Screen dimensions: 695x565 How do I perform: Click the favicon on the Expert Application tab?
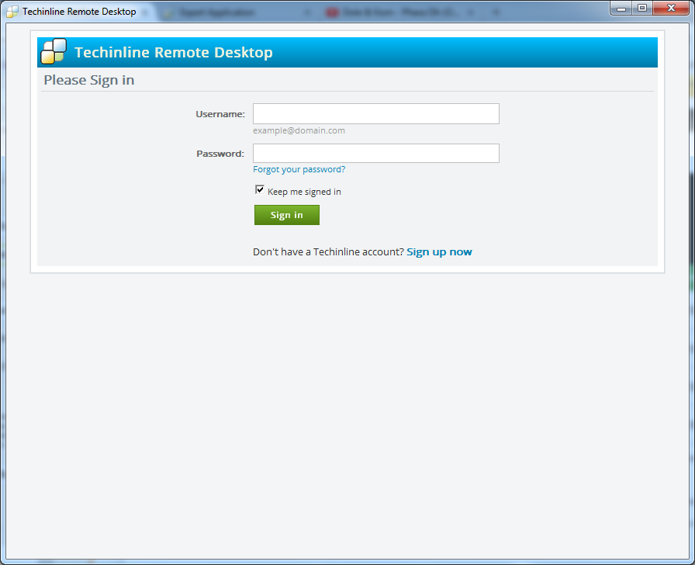point(168,12)
